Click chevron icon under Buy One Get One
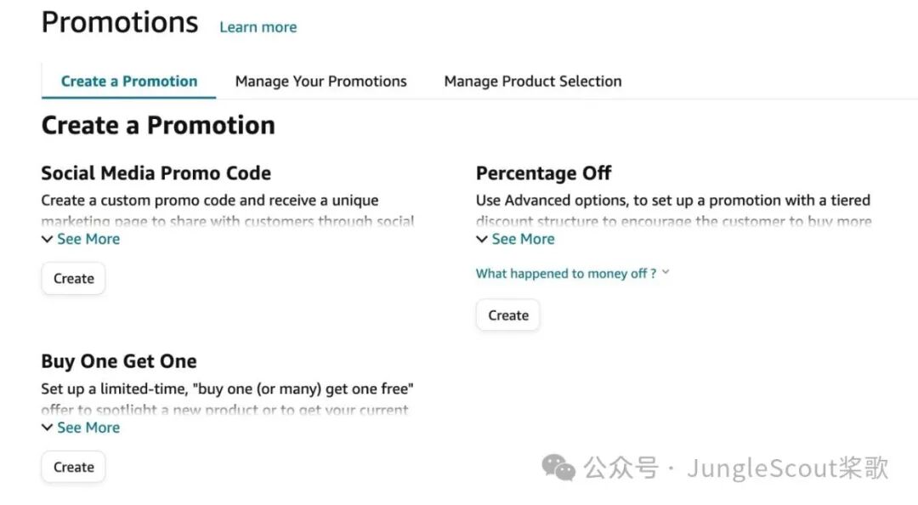The height and width of the screenshot is (505, 918). click(47, 428)
